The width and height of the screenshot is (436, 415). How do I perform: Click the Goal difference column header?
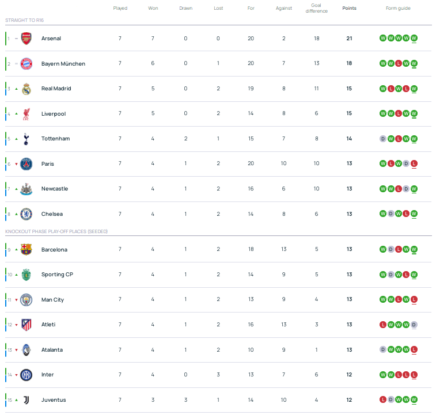(316, 8)
